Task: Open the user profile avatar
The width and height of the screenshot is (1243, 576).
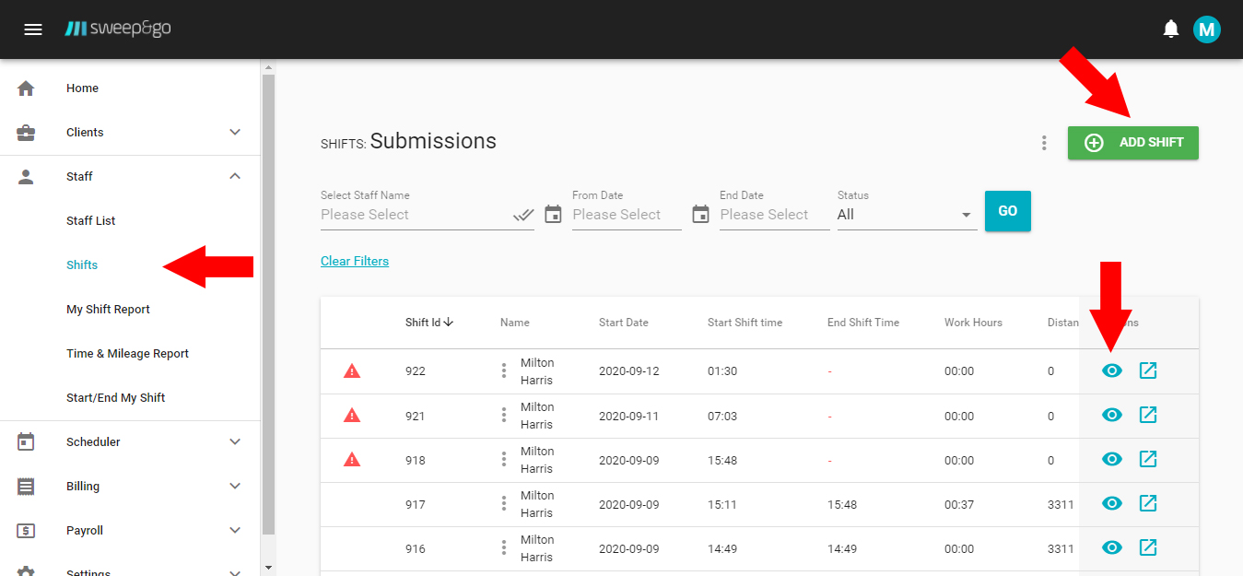Action: 1206,29
